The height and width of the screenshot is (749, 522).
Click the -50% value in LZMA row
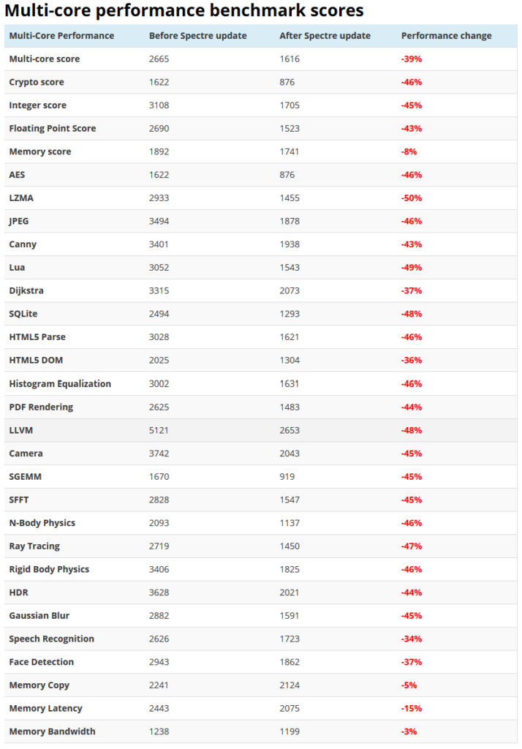tap(411, 197)
